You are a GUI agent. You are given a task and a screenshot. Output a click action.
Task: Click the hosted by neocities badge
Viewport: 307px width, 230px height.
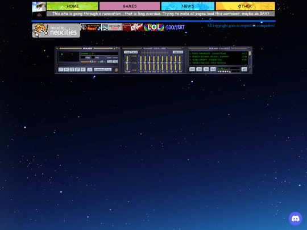point(56,31)
